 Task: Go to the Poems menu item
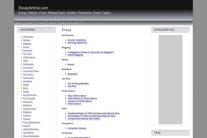pos(41,23)
